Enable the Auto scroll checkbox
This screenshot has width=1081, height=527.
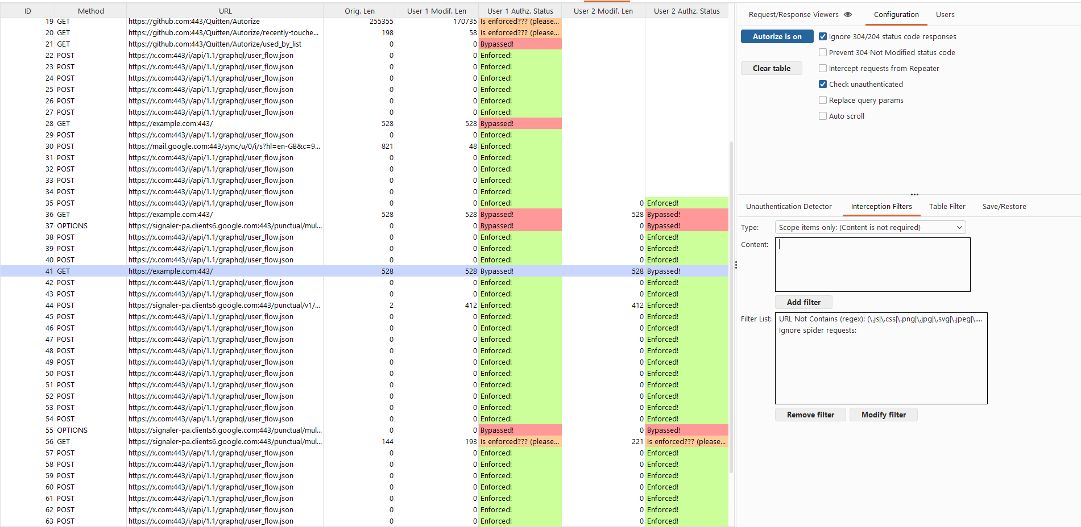(x=823, y=116)
